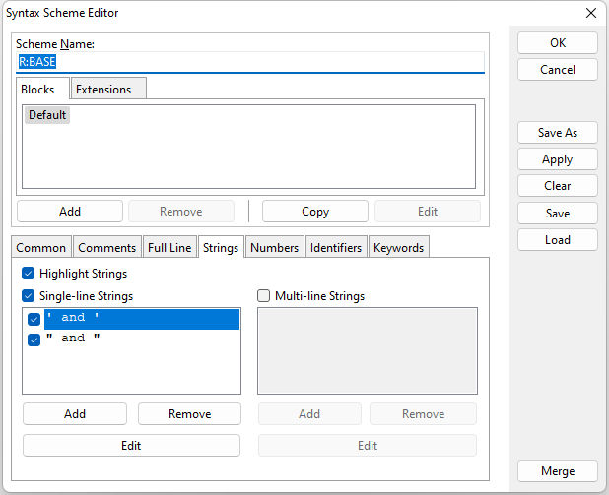Select the " and " string row
Viewport: 609px width, 495px height.
pos(142,339)
